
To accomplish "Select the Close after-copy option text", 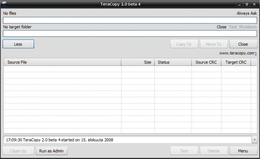I will [221, 27].
